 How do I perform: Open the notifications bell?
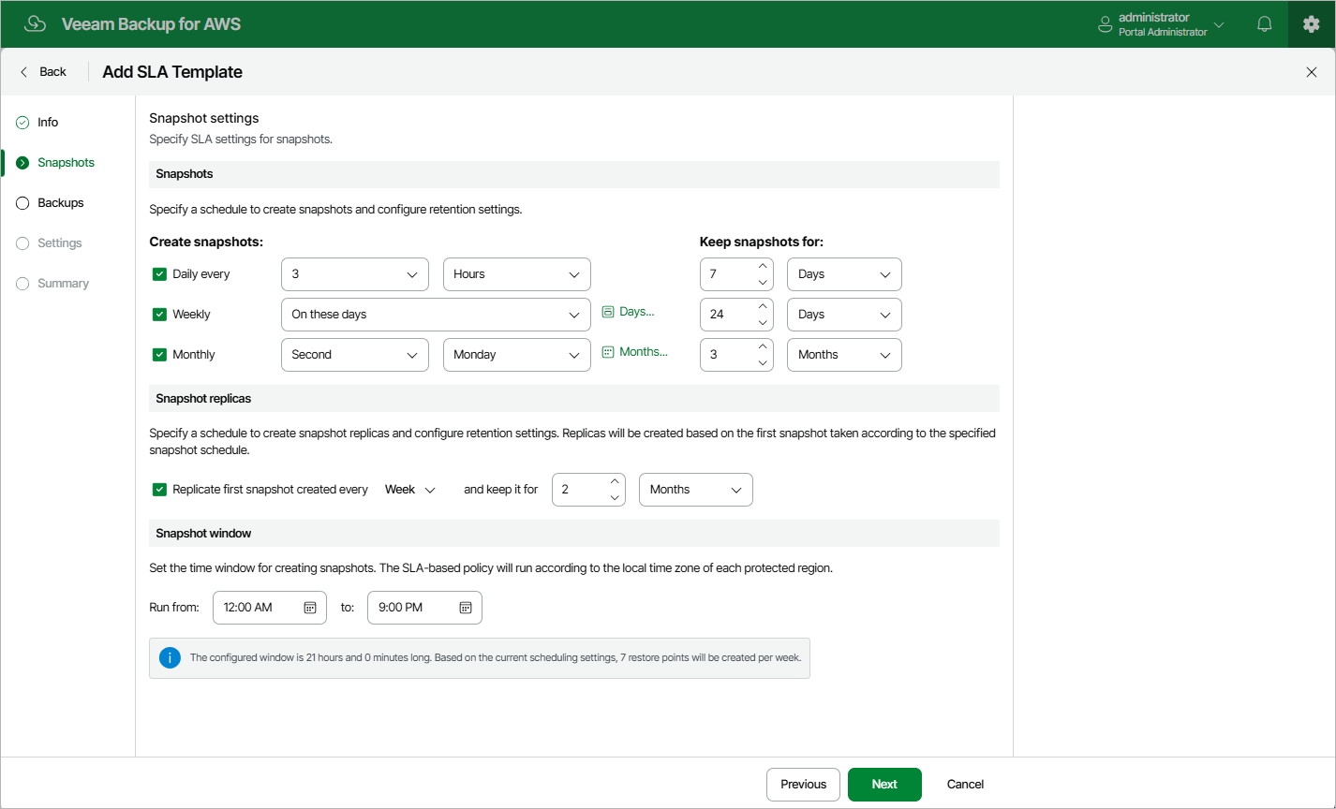[x=1265, y=24]
